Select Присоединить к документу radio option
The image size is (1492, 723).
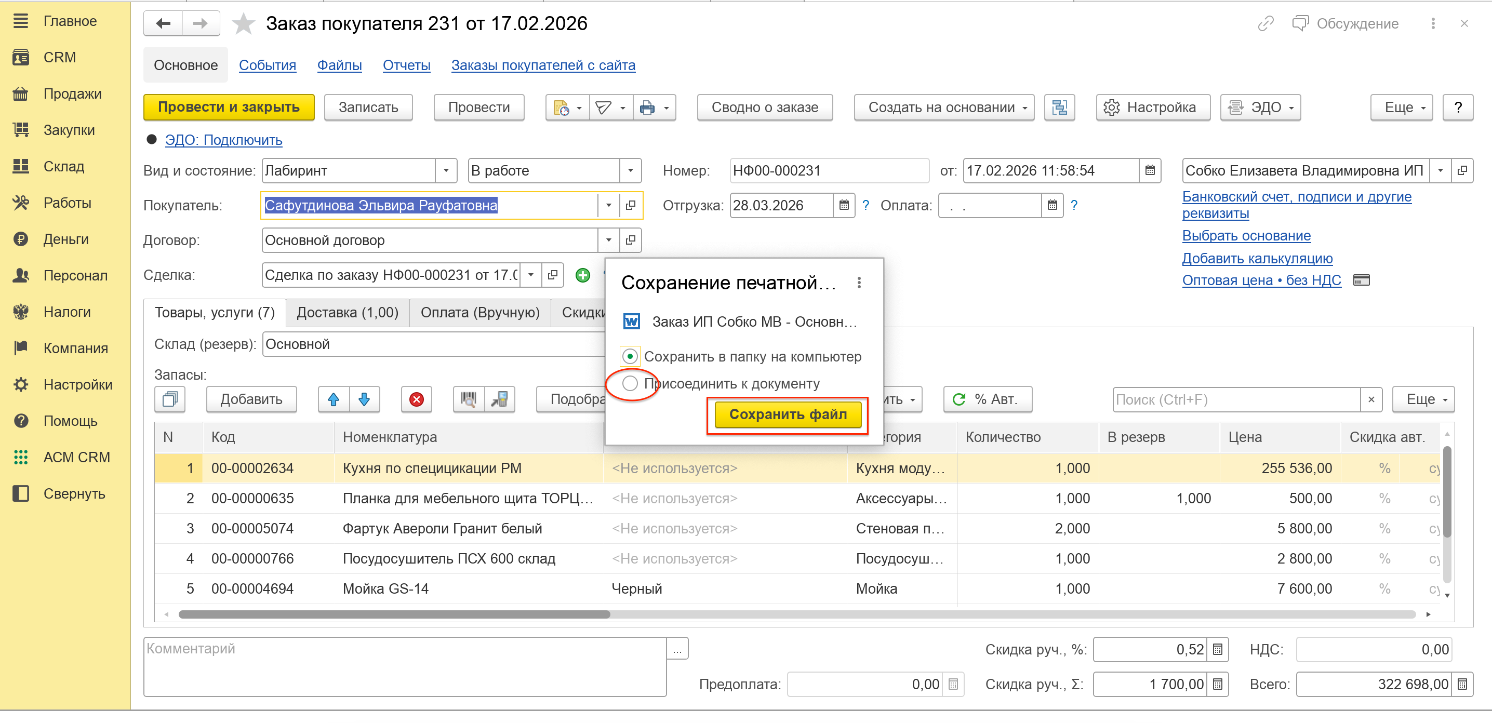[630, 383]
